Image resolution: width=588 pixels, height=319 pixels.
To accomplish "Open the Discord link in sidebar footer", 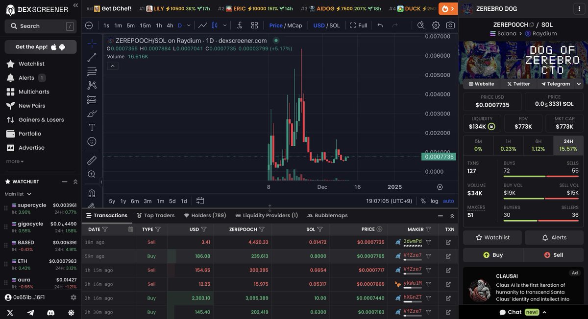I will [x=51, y=313].
